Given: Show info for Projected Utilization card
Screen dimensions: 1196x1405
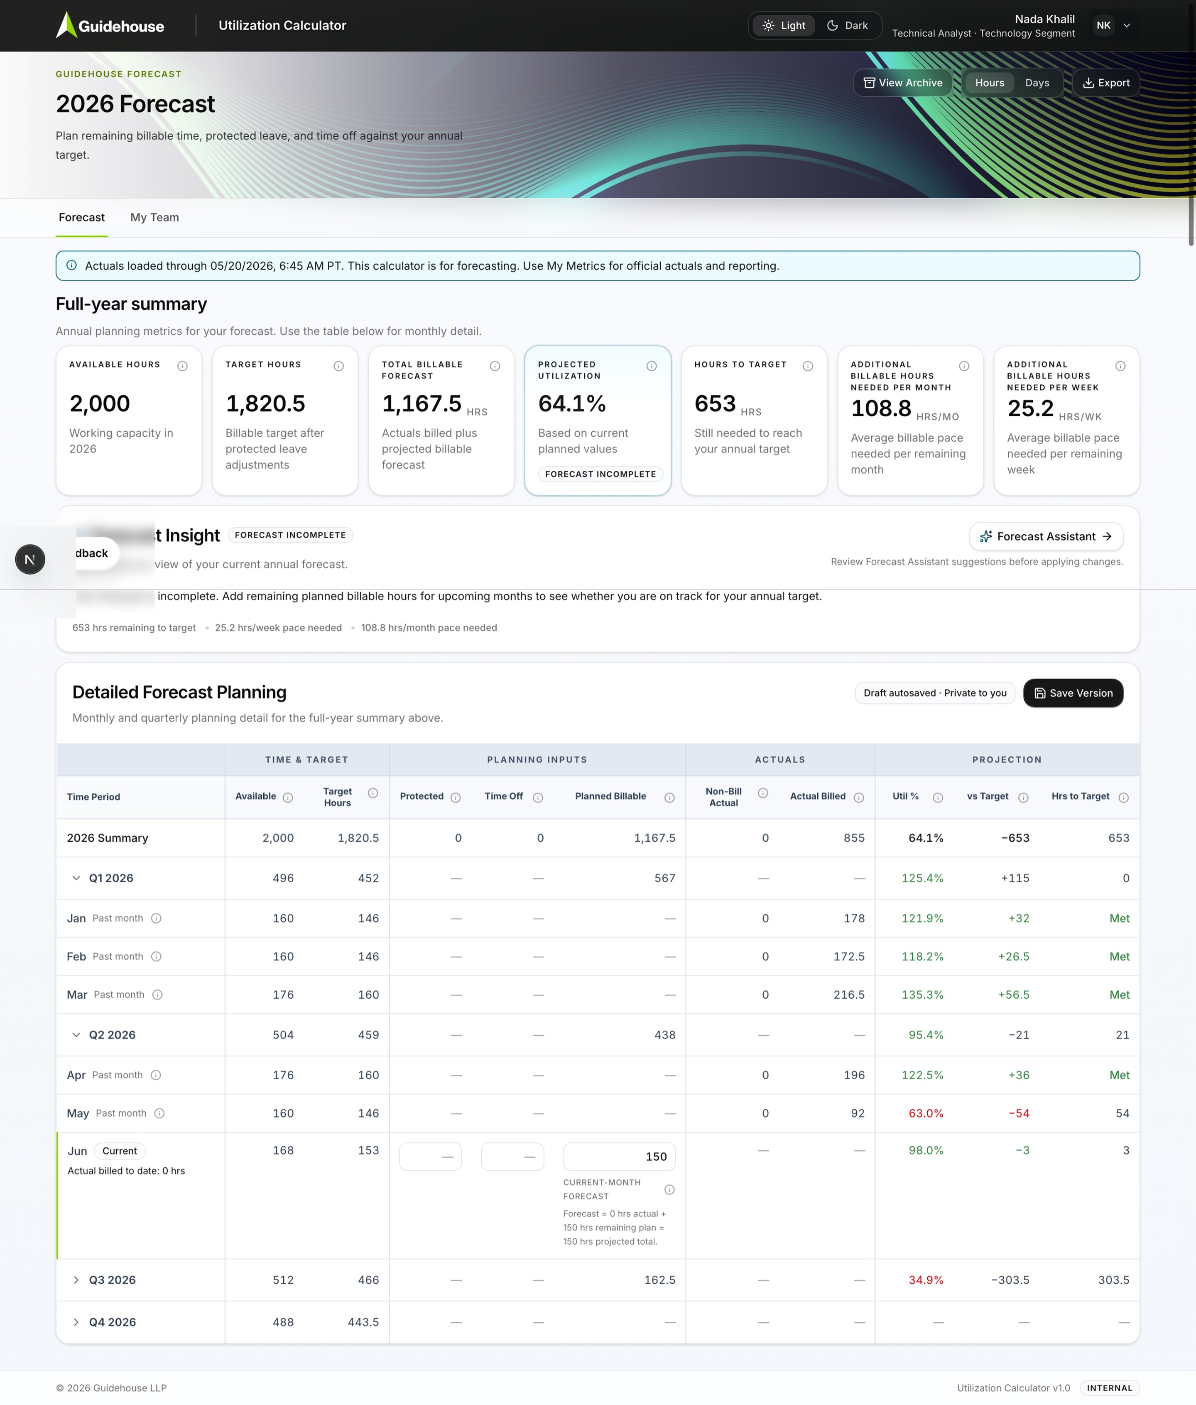Looking at the screenshot, I should 652,366.
